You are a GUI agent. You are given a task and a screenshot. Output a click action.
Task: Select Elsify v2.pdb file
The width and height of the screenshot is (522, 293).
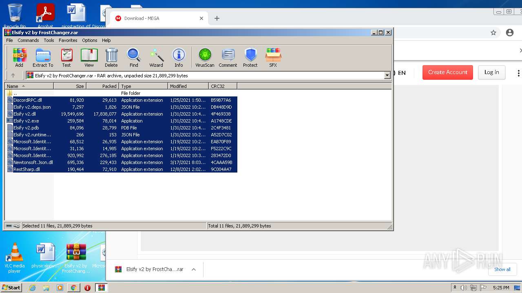click(x=122, y=128)
